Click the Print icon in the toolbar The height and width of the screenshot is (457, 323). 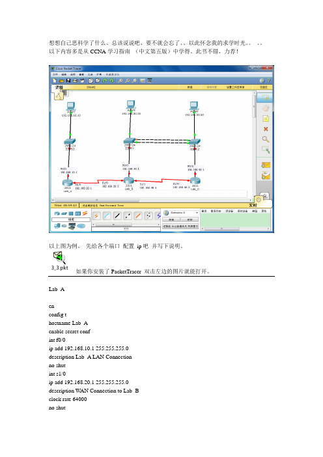click(x=75, y=81)
